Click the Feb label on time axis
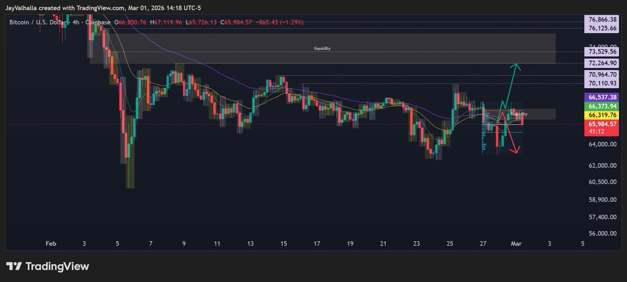 pyautogui.click(x=51, y=243)
